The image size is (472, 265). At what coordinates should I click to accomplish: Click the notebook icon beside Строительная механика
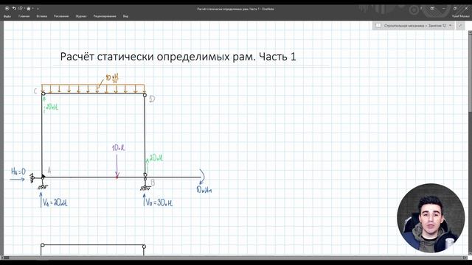tap(378, 26)
